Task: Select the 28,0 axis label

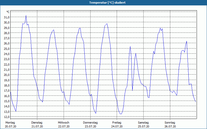Action: pos(7,33)
